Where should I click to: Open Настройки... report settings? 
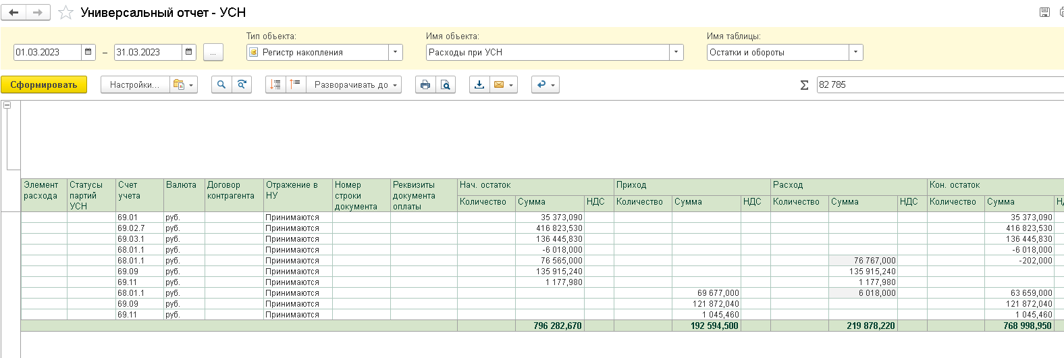[x=135, y=84]
